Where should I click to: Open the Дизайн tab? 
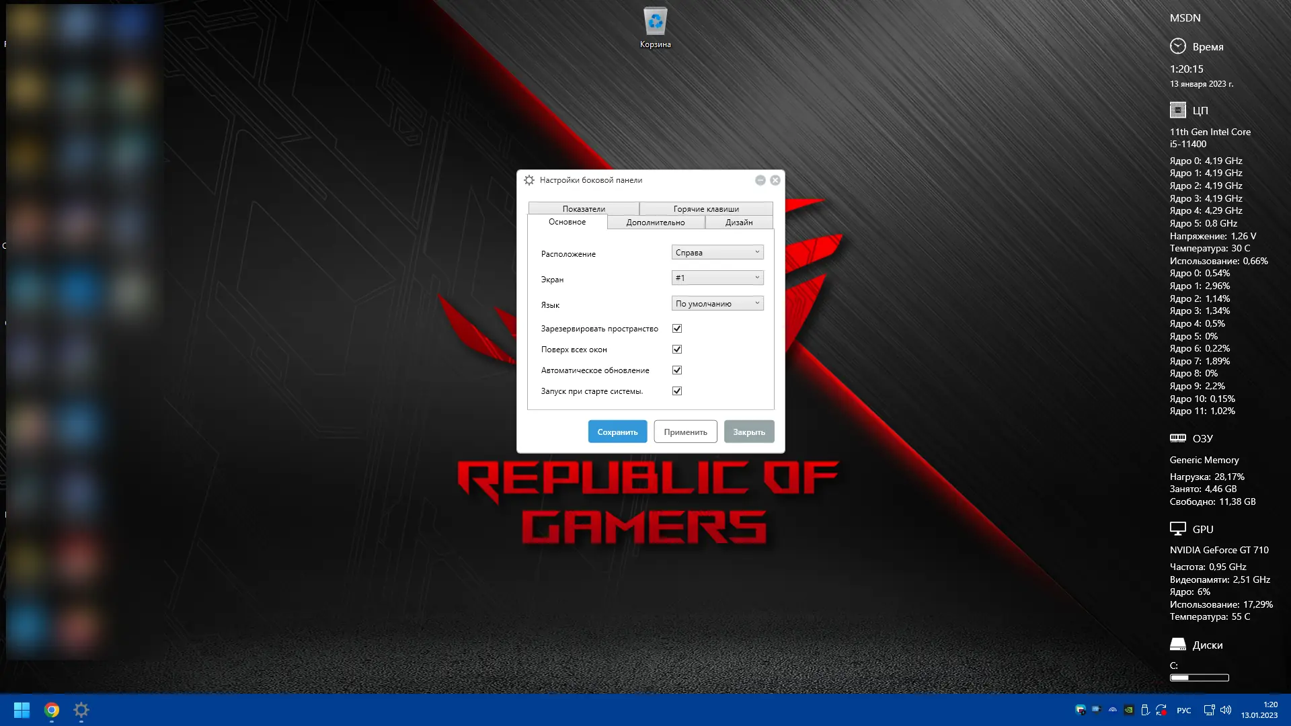click(738, 223)
